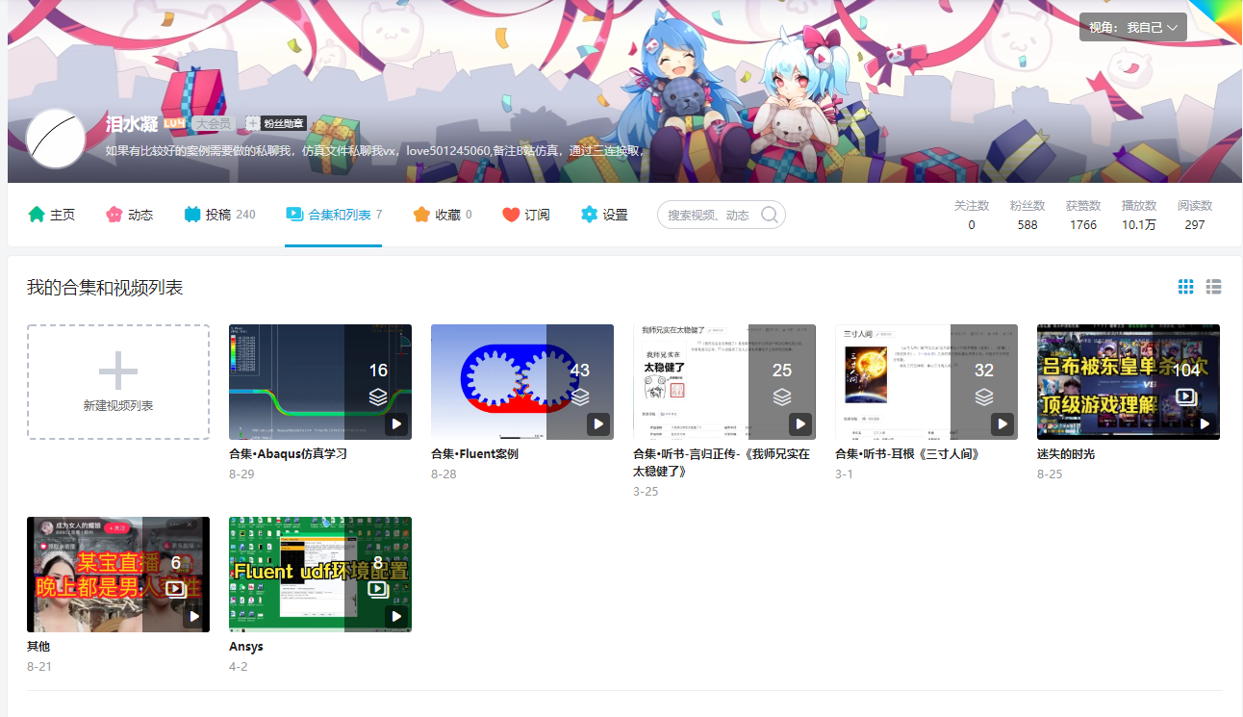
Task: Open the 其他 video list thumbnail
Action: click(x=118, y=575)
